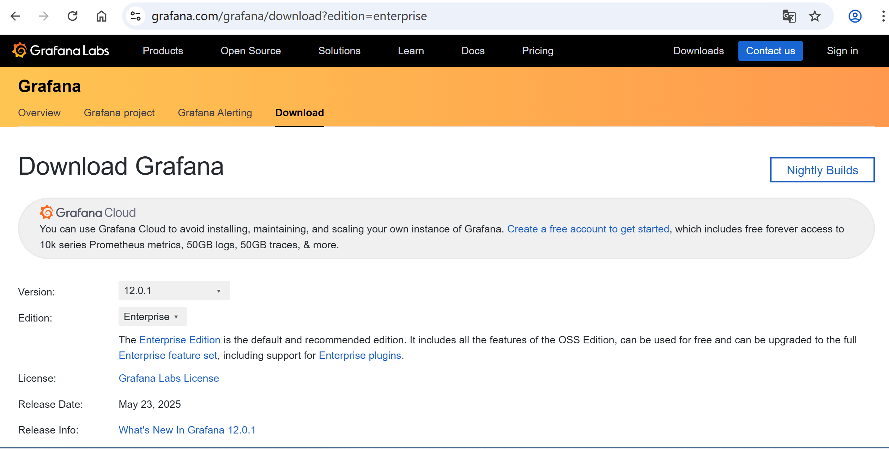Click the release date May 23, 2025
This screenshot has width=889, height=449.
tap(150, 404)
